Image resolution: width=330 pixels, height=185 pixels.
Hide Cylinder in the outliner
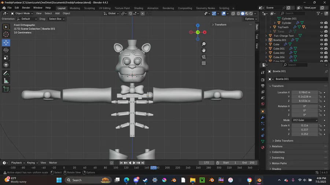(321, 23)
